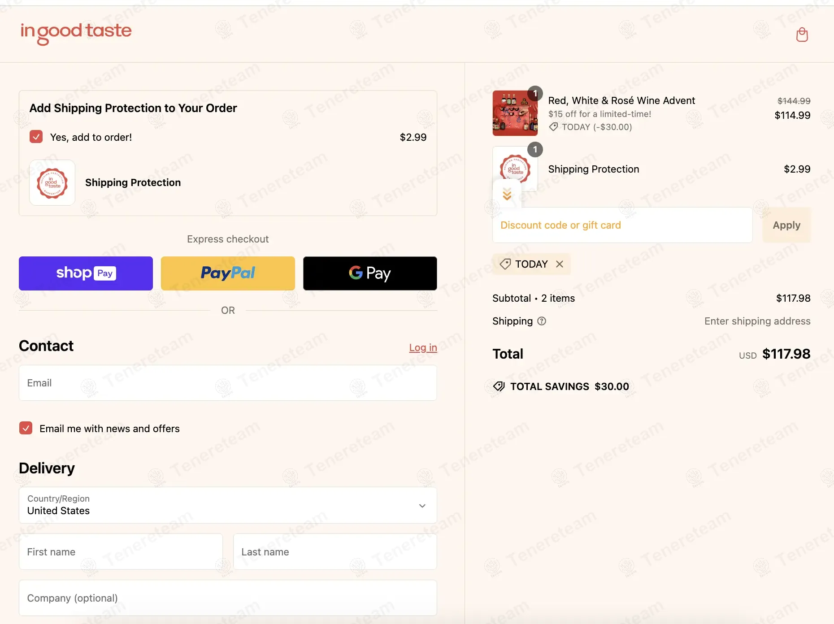Click the Log in link
The image size is (834, 624).
423,347
